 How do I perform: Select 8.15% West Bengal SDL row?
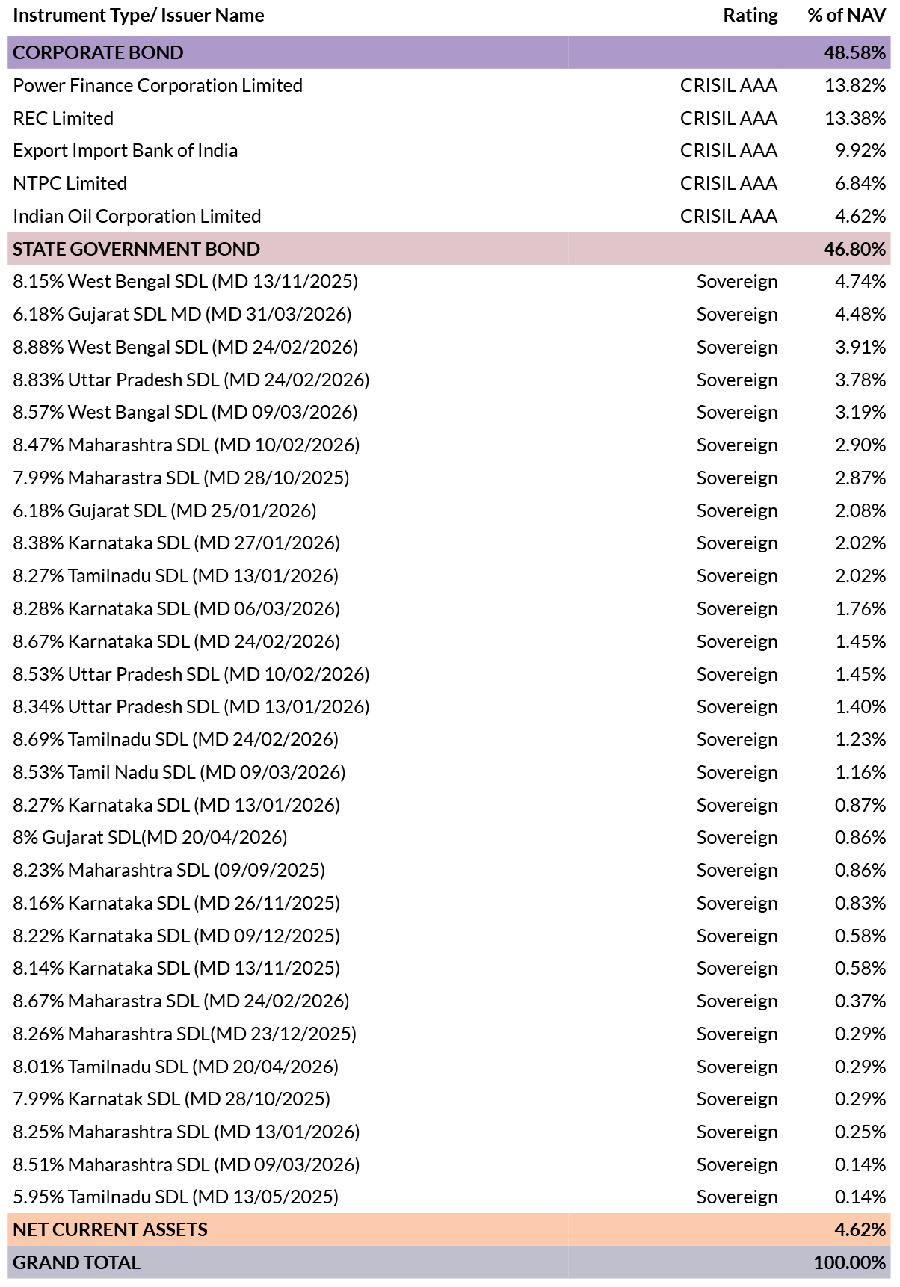(x=449, y=282)
